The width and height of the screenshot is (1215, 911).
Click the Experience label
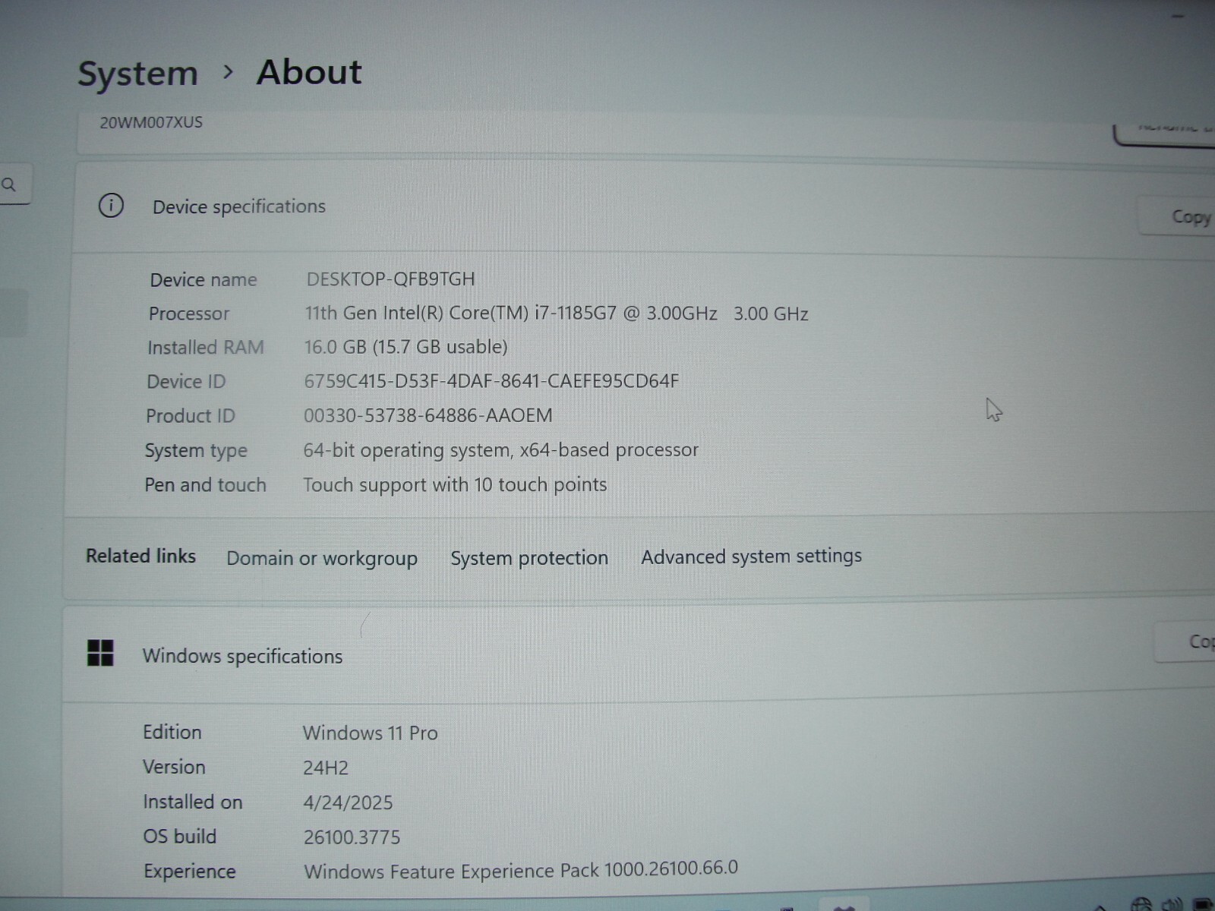coord(190,872)
